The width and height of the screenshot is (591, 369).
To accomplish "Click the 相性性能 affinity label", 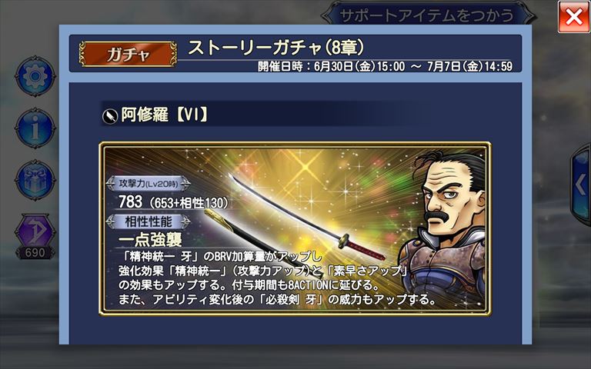I will point(148,221).
